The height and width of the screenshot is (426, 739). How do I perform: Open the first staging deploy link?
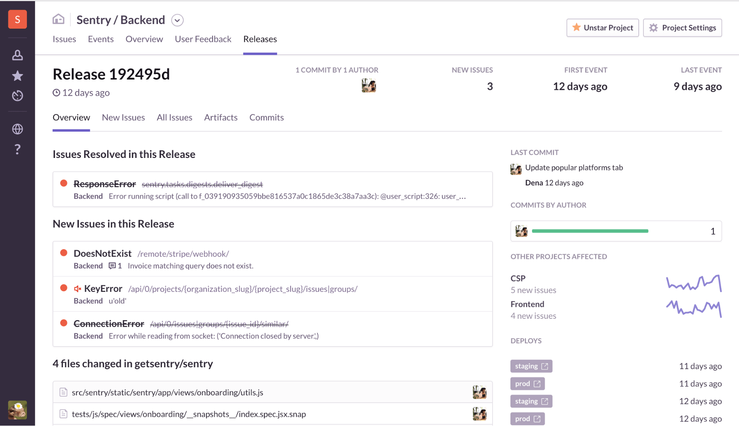[531, 366]
